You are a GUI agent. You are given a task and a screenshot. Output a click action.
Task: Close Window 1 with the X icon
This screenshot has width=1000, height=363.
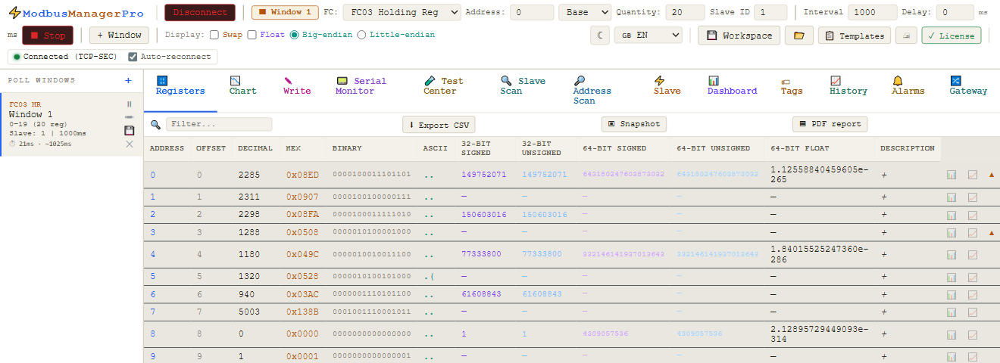(x=129, y=144)
